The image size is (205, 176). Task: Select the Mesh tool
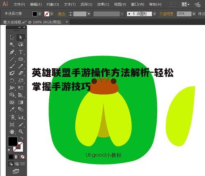(x=12, y=102)
